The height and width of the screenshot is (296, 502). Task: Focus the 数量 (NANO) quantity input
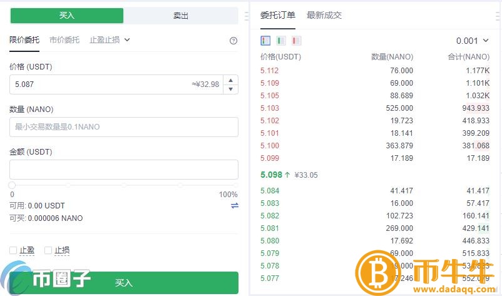click(x=124, y=127)
